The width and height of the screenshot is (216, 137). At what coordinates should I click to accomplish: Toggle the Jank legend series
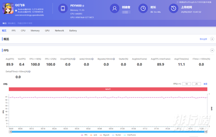tap(94, 135)
